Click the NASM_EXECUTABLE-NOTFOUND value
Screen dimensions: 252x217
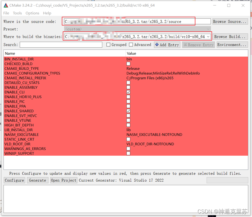point(154,135)
